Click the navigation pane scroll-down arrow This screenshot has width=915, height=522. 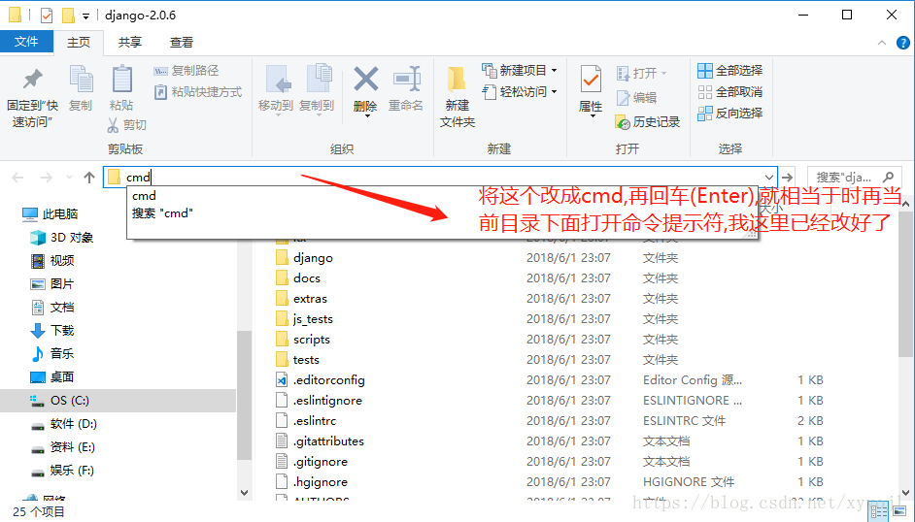coord(244,493)
